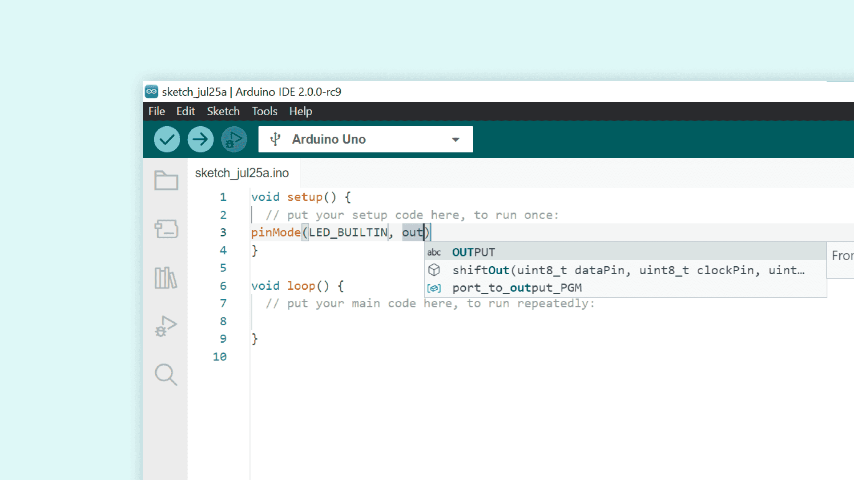Image resolution: width=854 pixels, height=480 pixels.
Task: Open the Sketchbook folder sidebar icon
Action: point(166,180)
